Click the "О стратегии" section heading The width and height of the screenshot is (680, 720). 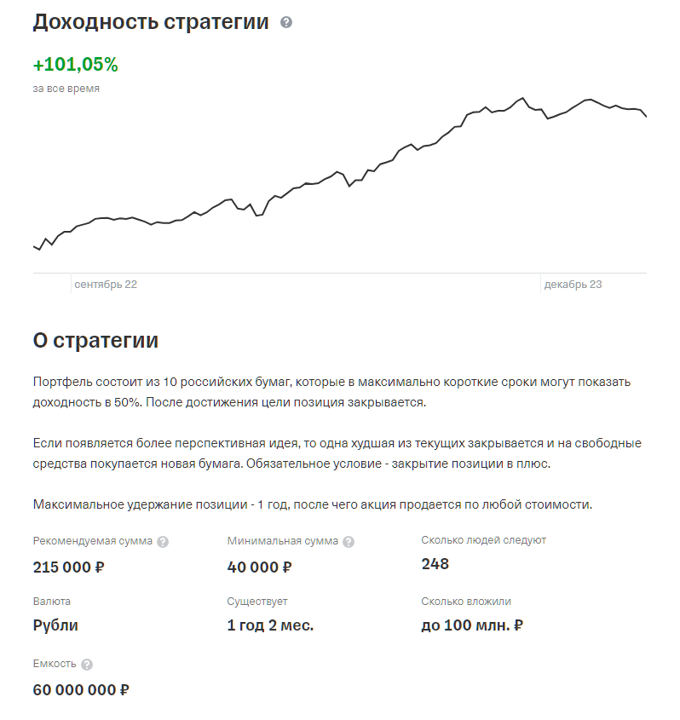pos(95,341)
